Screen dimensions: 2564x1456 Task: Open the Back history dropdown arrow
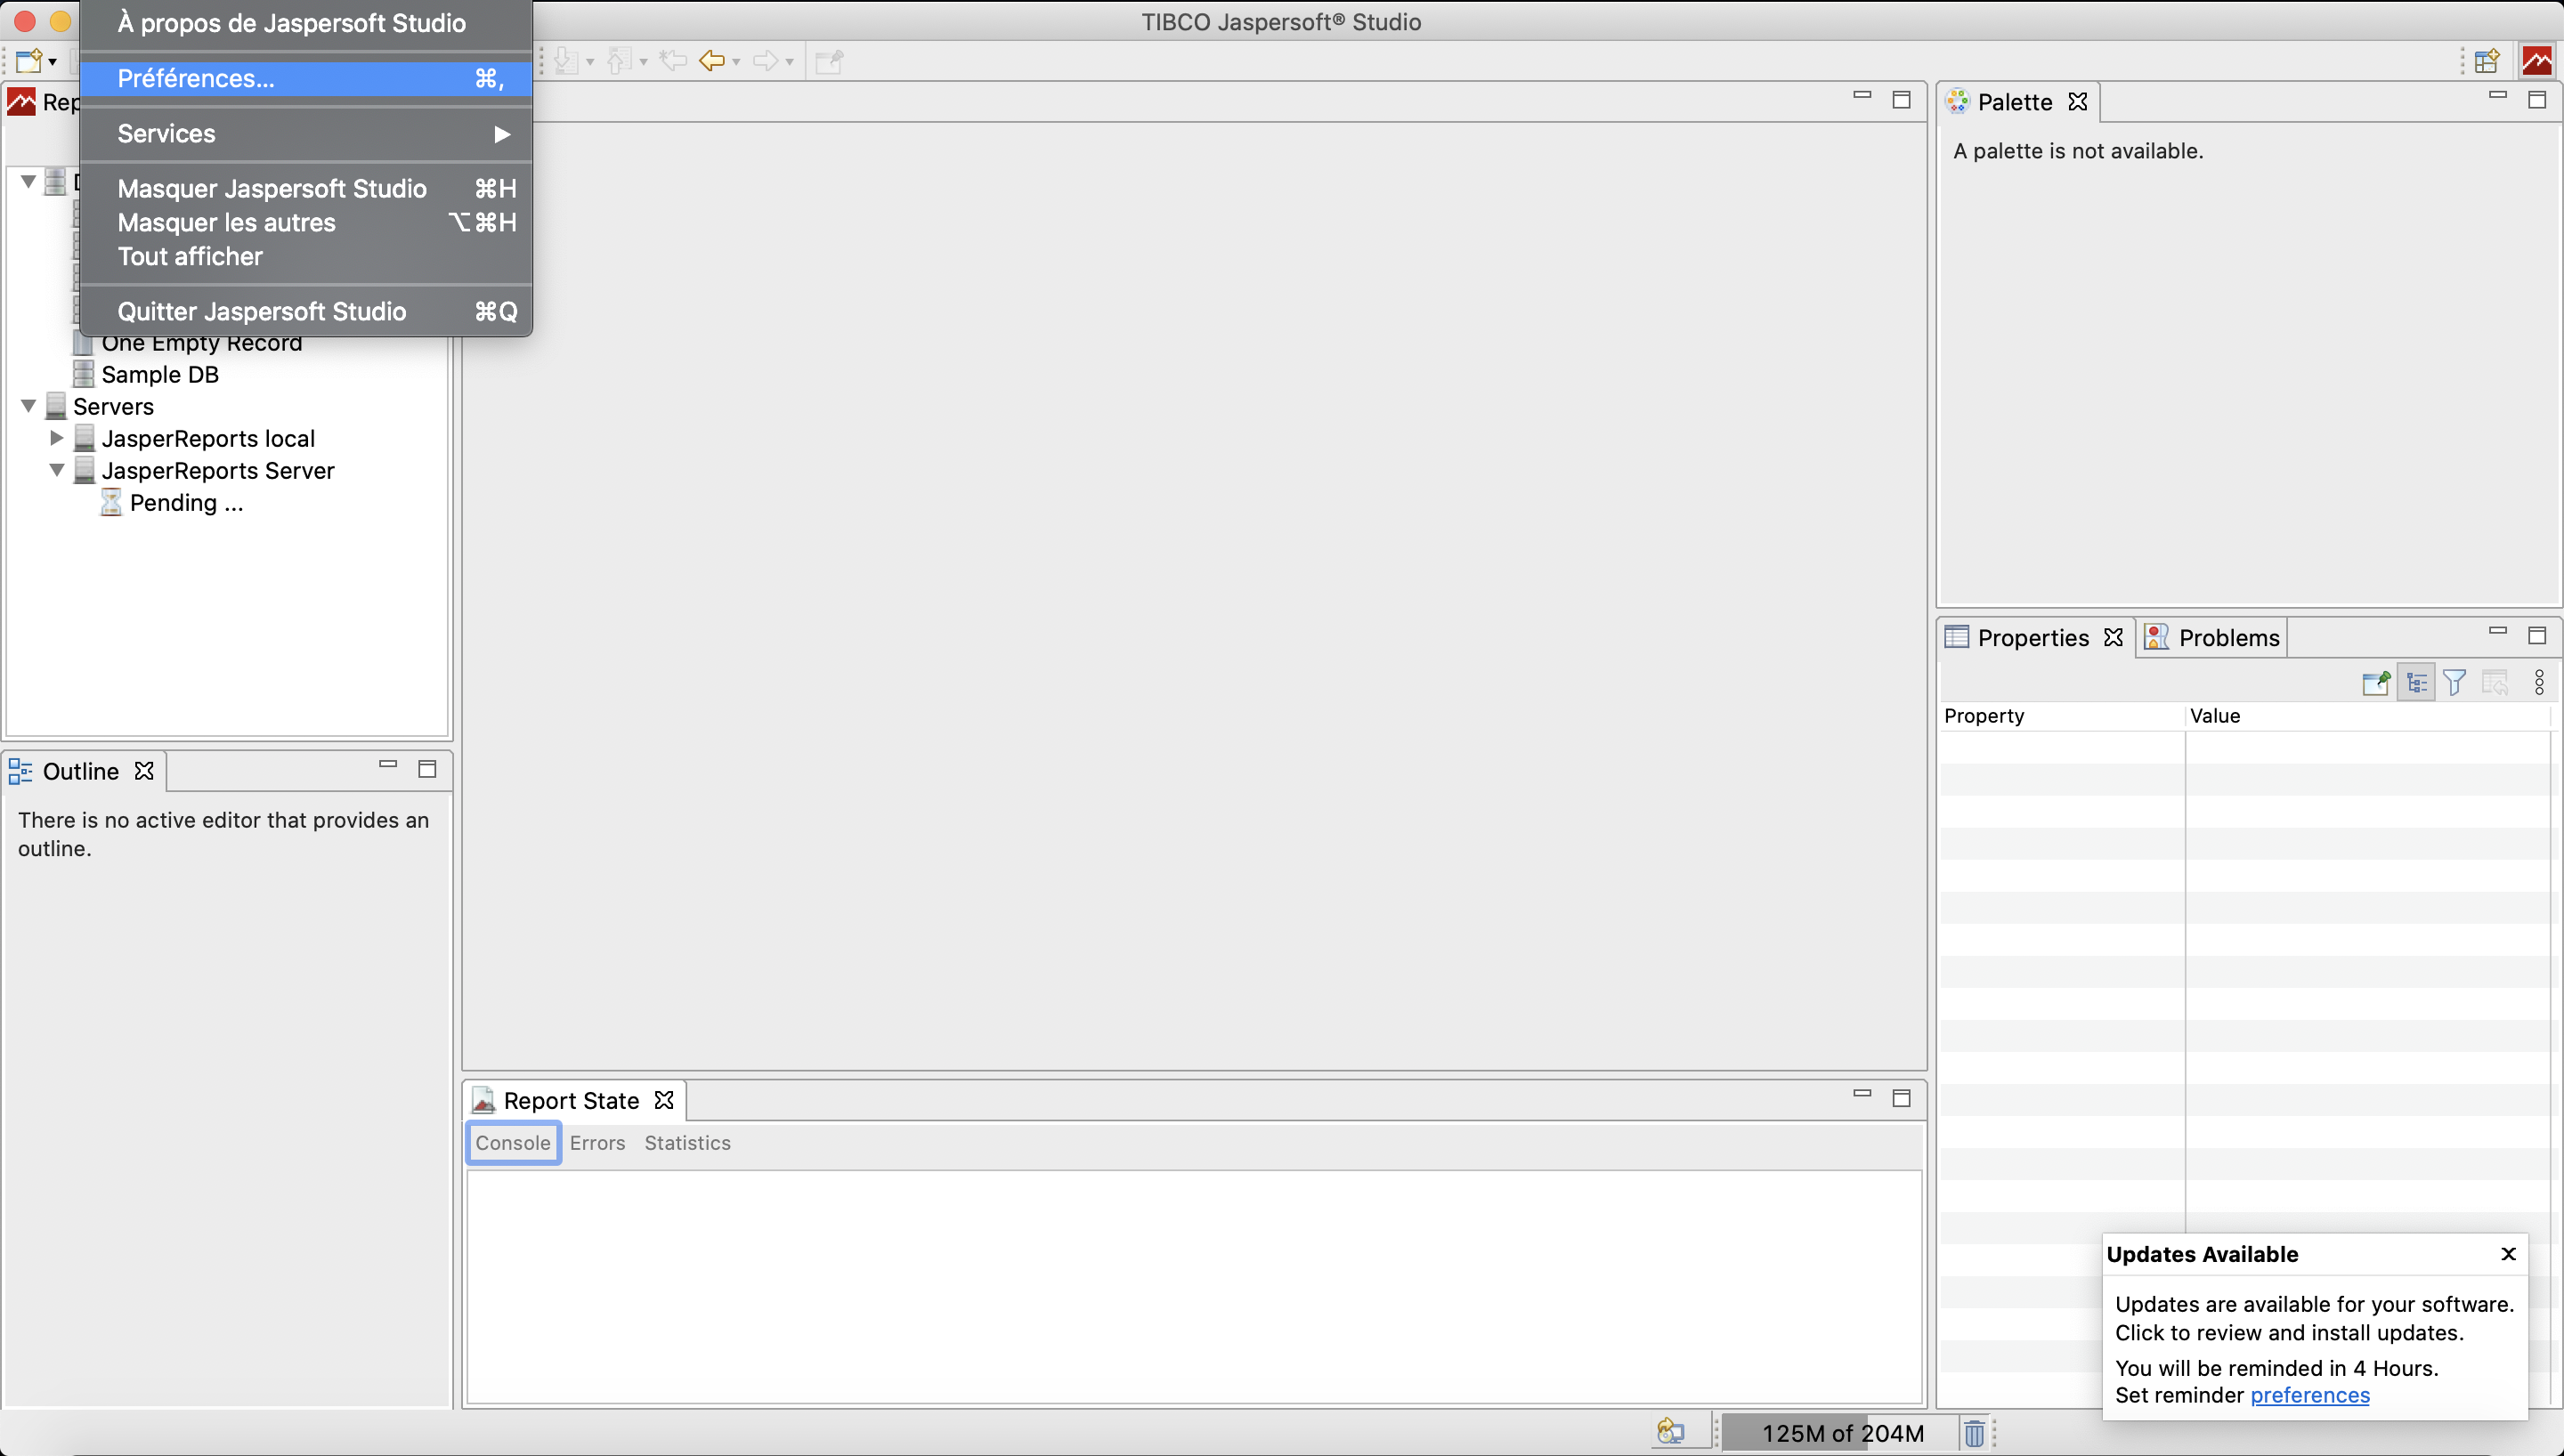pyautogui.click(x=736, y=62)
